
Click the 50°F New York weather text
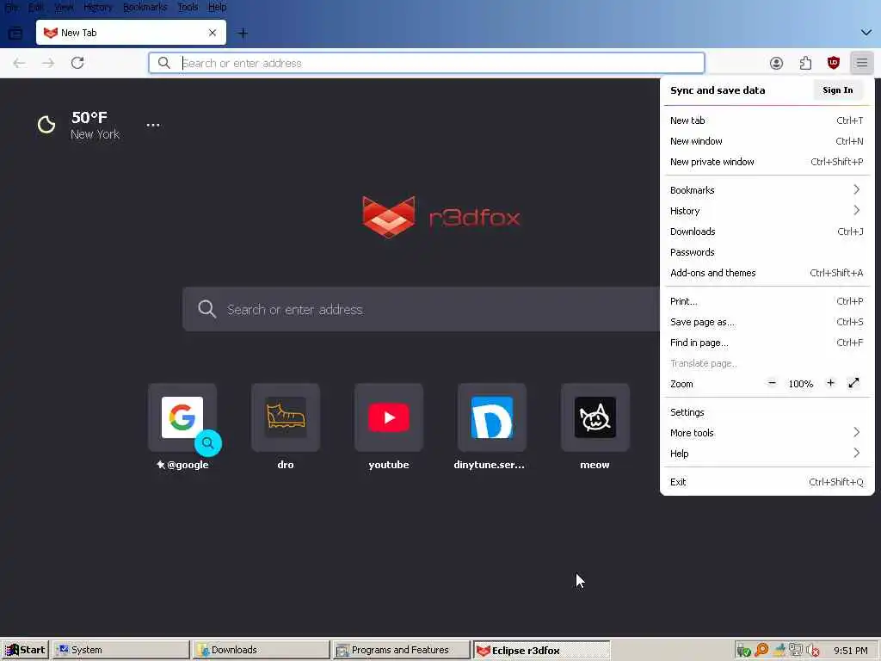(95, 126)
